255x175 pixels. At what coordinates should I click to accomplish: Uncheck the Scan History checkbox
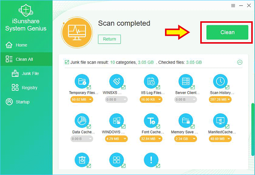pyautogui.click(x=227, y=87)
